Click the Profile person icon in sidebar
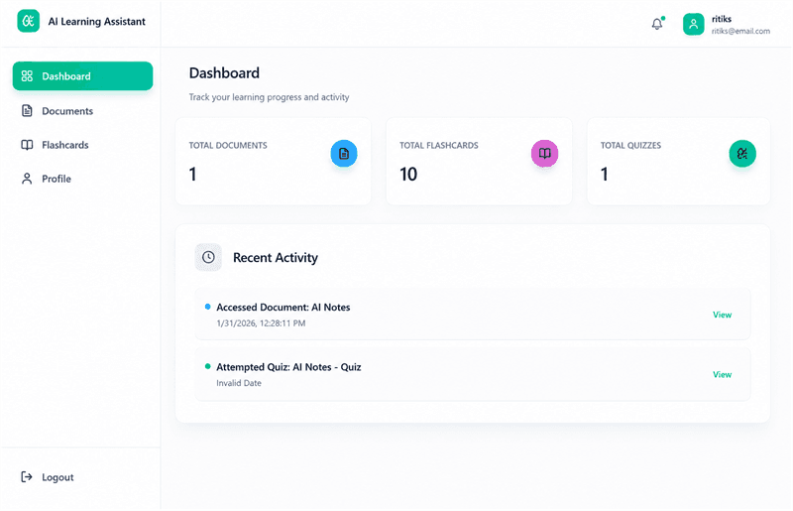Image resolution: width=793 pixels, height=511 pixels. (27, 179)
